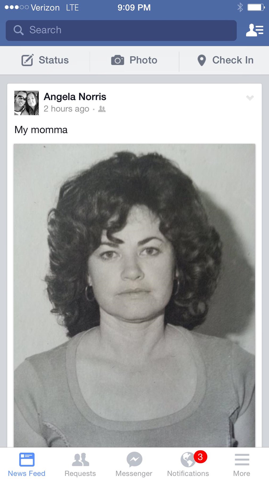The height and width of the screenshot is (479, 269).
Task: Open the Messenger icon in the bottom bar
Action: (134, 459)
